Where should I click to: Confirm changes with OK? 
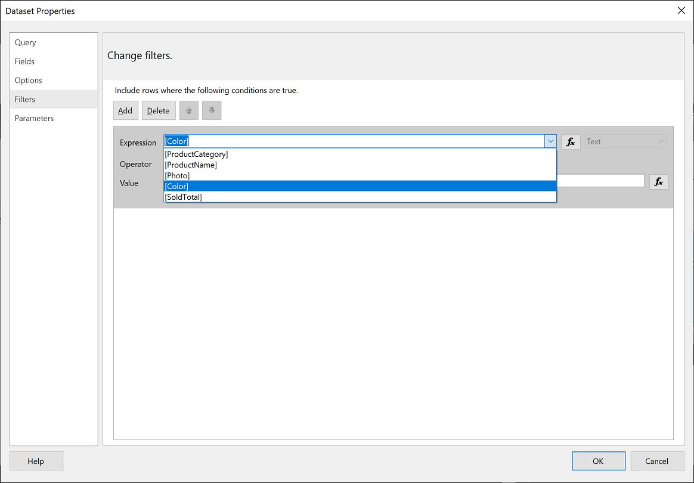[598, 460]
